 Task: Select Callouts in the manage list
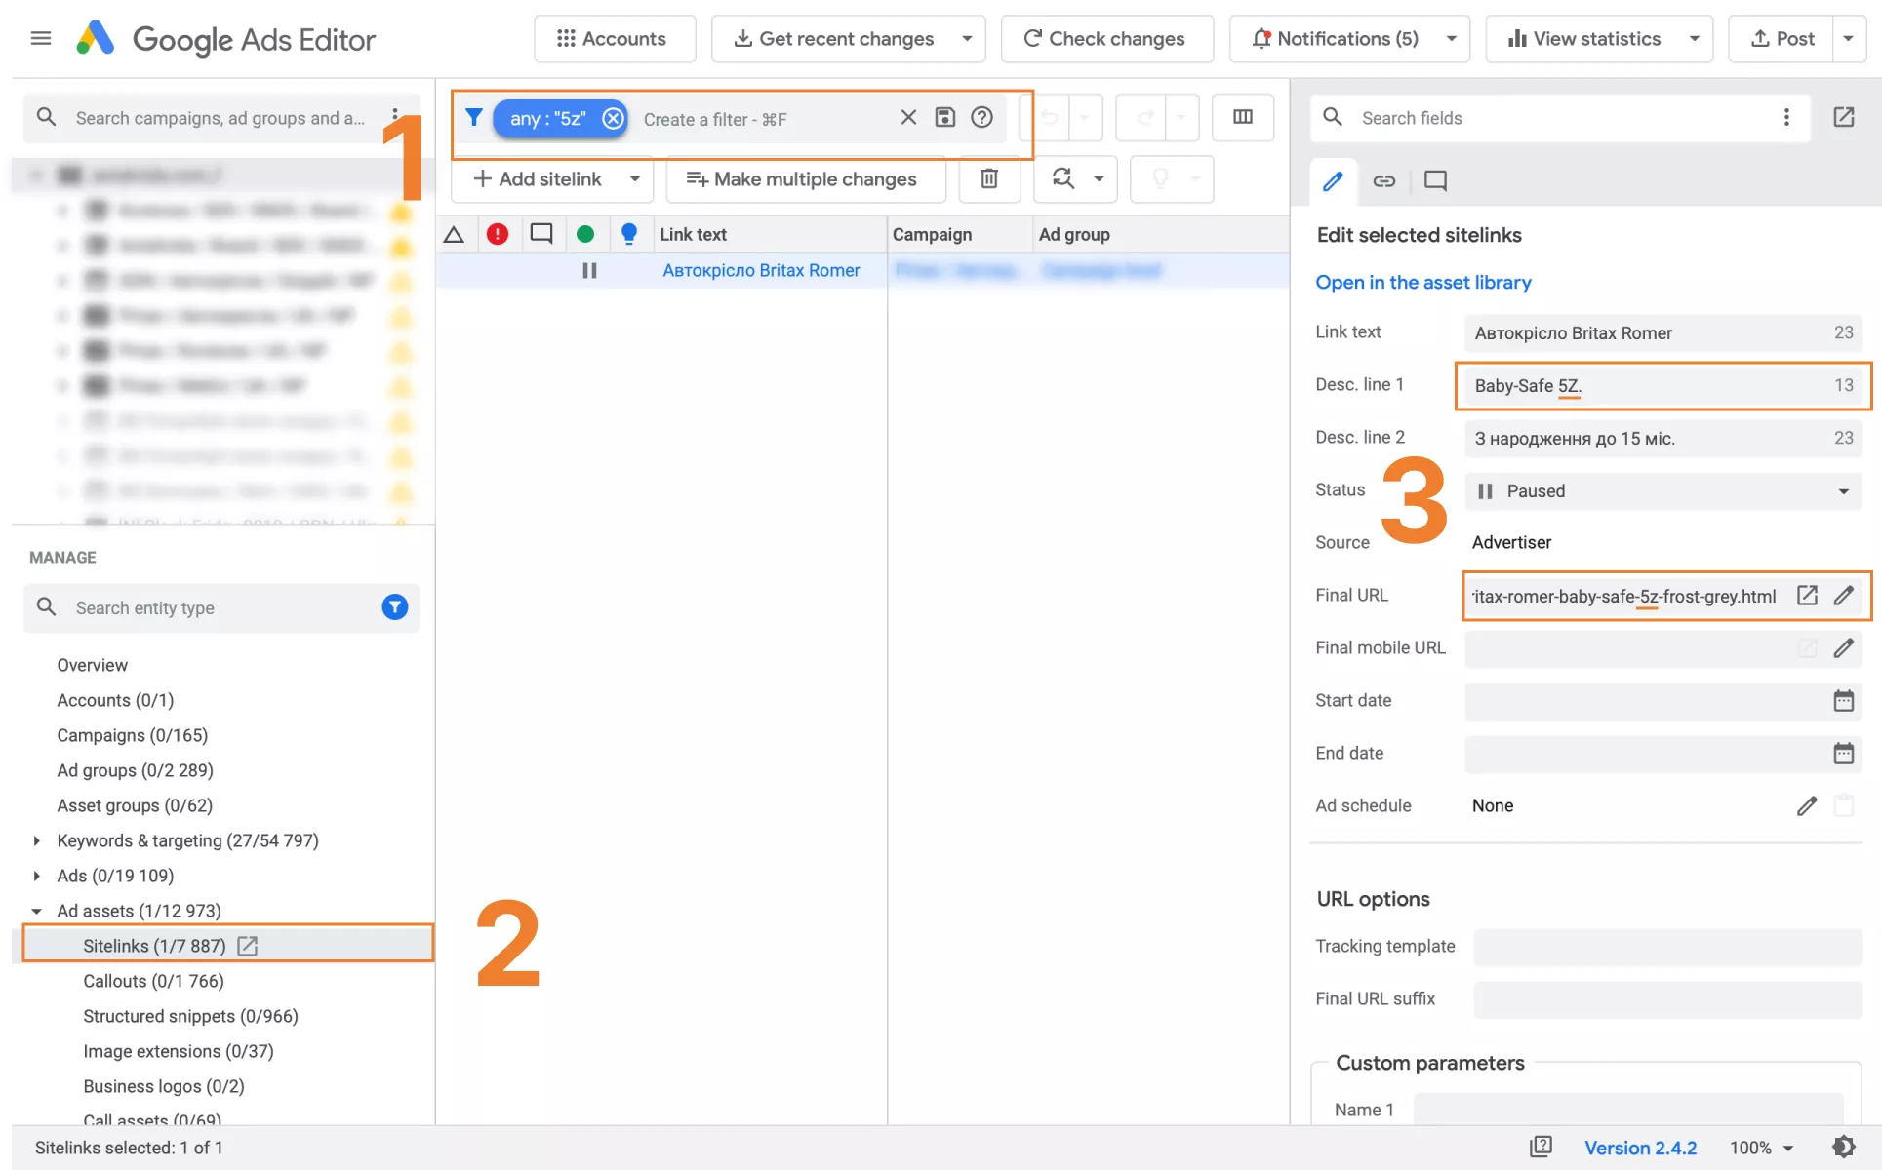153,981
